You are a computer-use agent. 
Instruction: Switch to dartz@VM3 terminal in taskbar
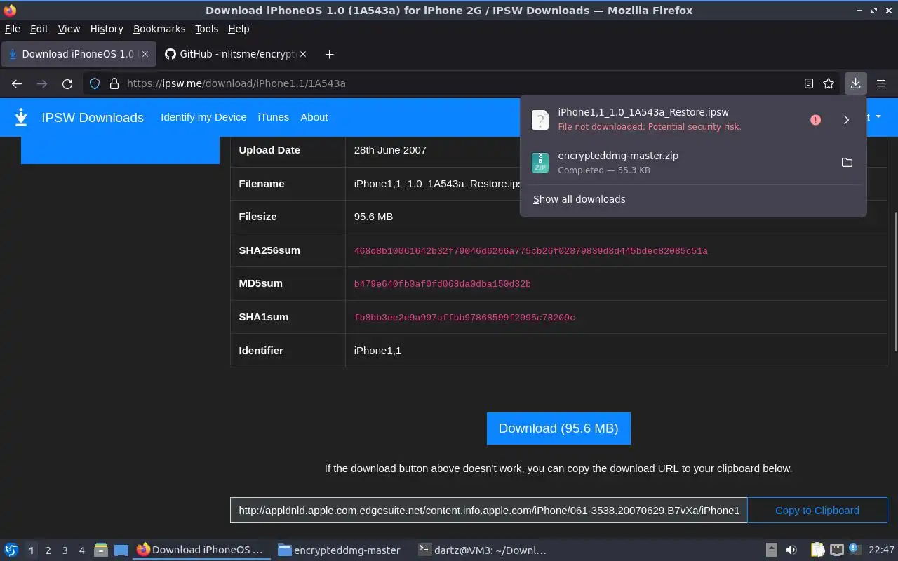pos(482,550)
